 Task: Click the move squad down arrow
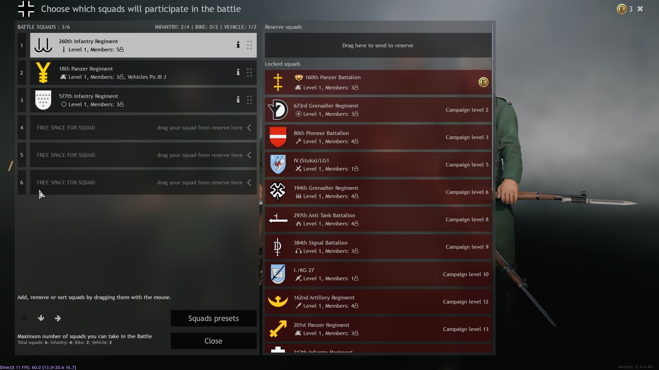[41, 318]
